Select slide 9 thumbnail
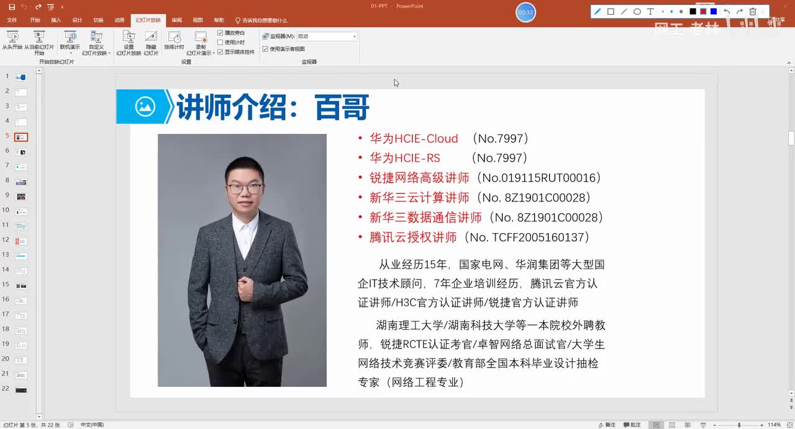 point(21,196)
